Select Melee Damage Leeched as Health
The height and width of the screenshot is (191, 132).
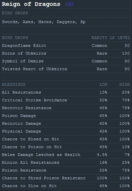(41, 155)
